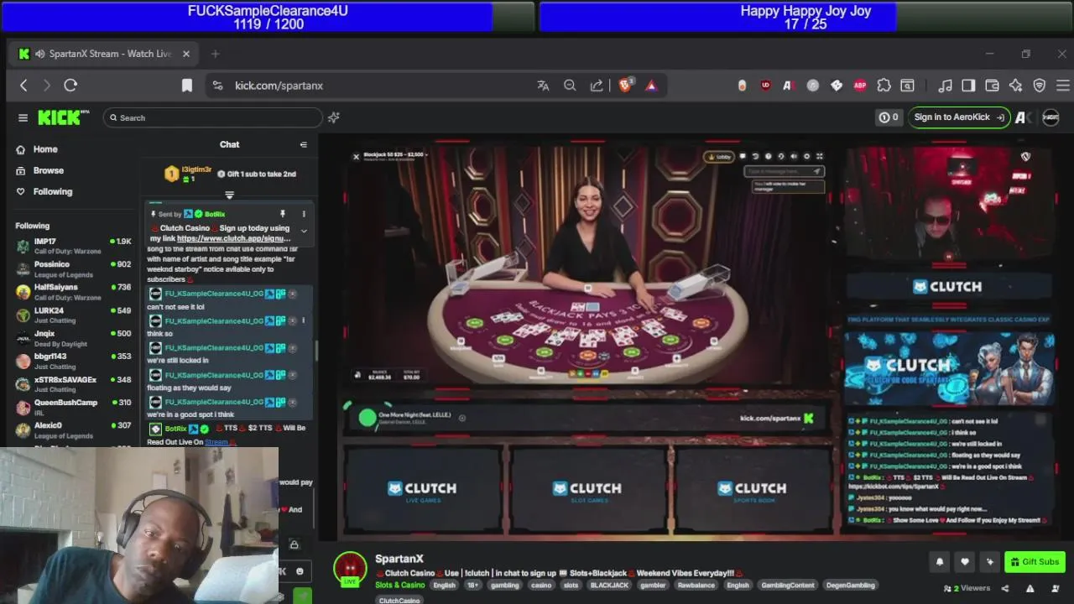Image resolution: width=1074 pixels, height=604 pixels.
Task: Unpin the pinned BotRix message
Action: [x=283, y=214]
